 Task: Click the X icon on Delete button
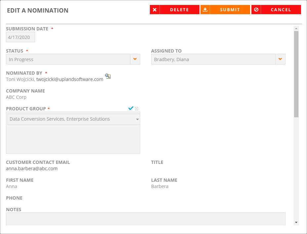click(155, 10)
